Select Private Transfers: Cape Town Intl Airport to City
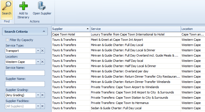This screenshot has height=112, width=205. 135,92
